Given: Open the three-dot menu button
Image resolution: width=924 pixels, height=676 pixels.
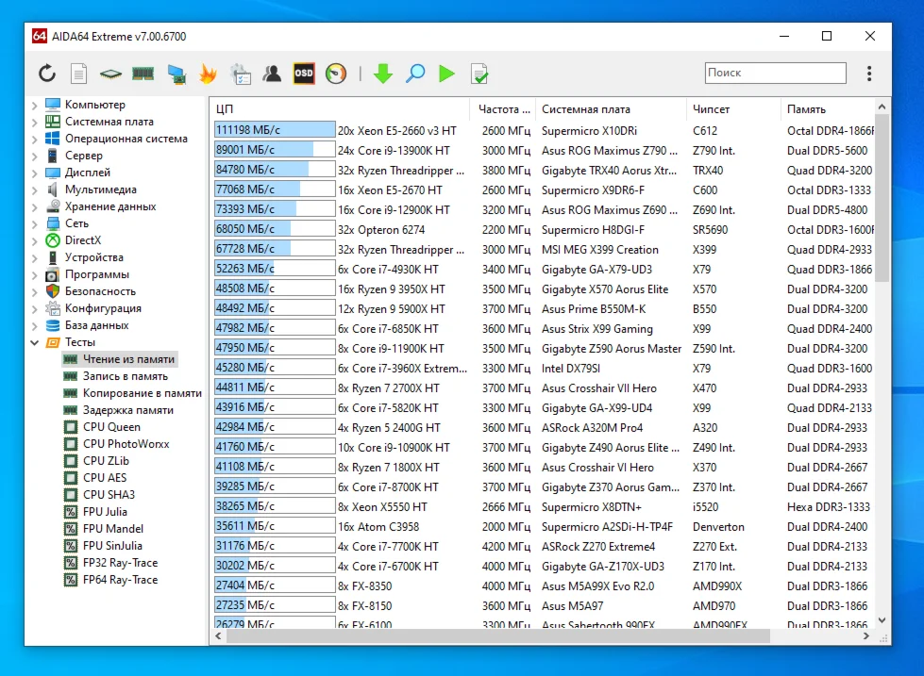Looking at the screenshot, I should (869, 74).
